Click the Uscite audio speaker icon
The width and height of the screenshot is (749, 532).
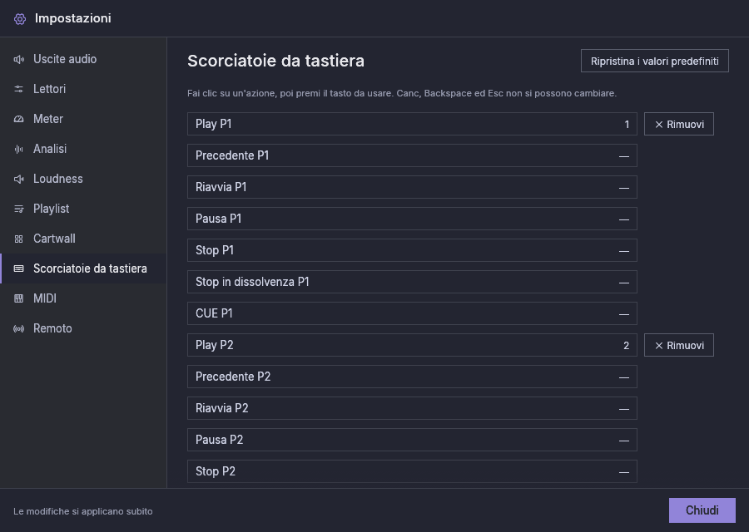(18, 59)
